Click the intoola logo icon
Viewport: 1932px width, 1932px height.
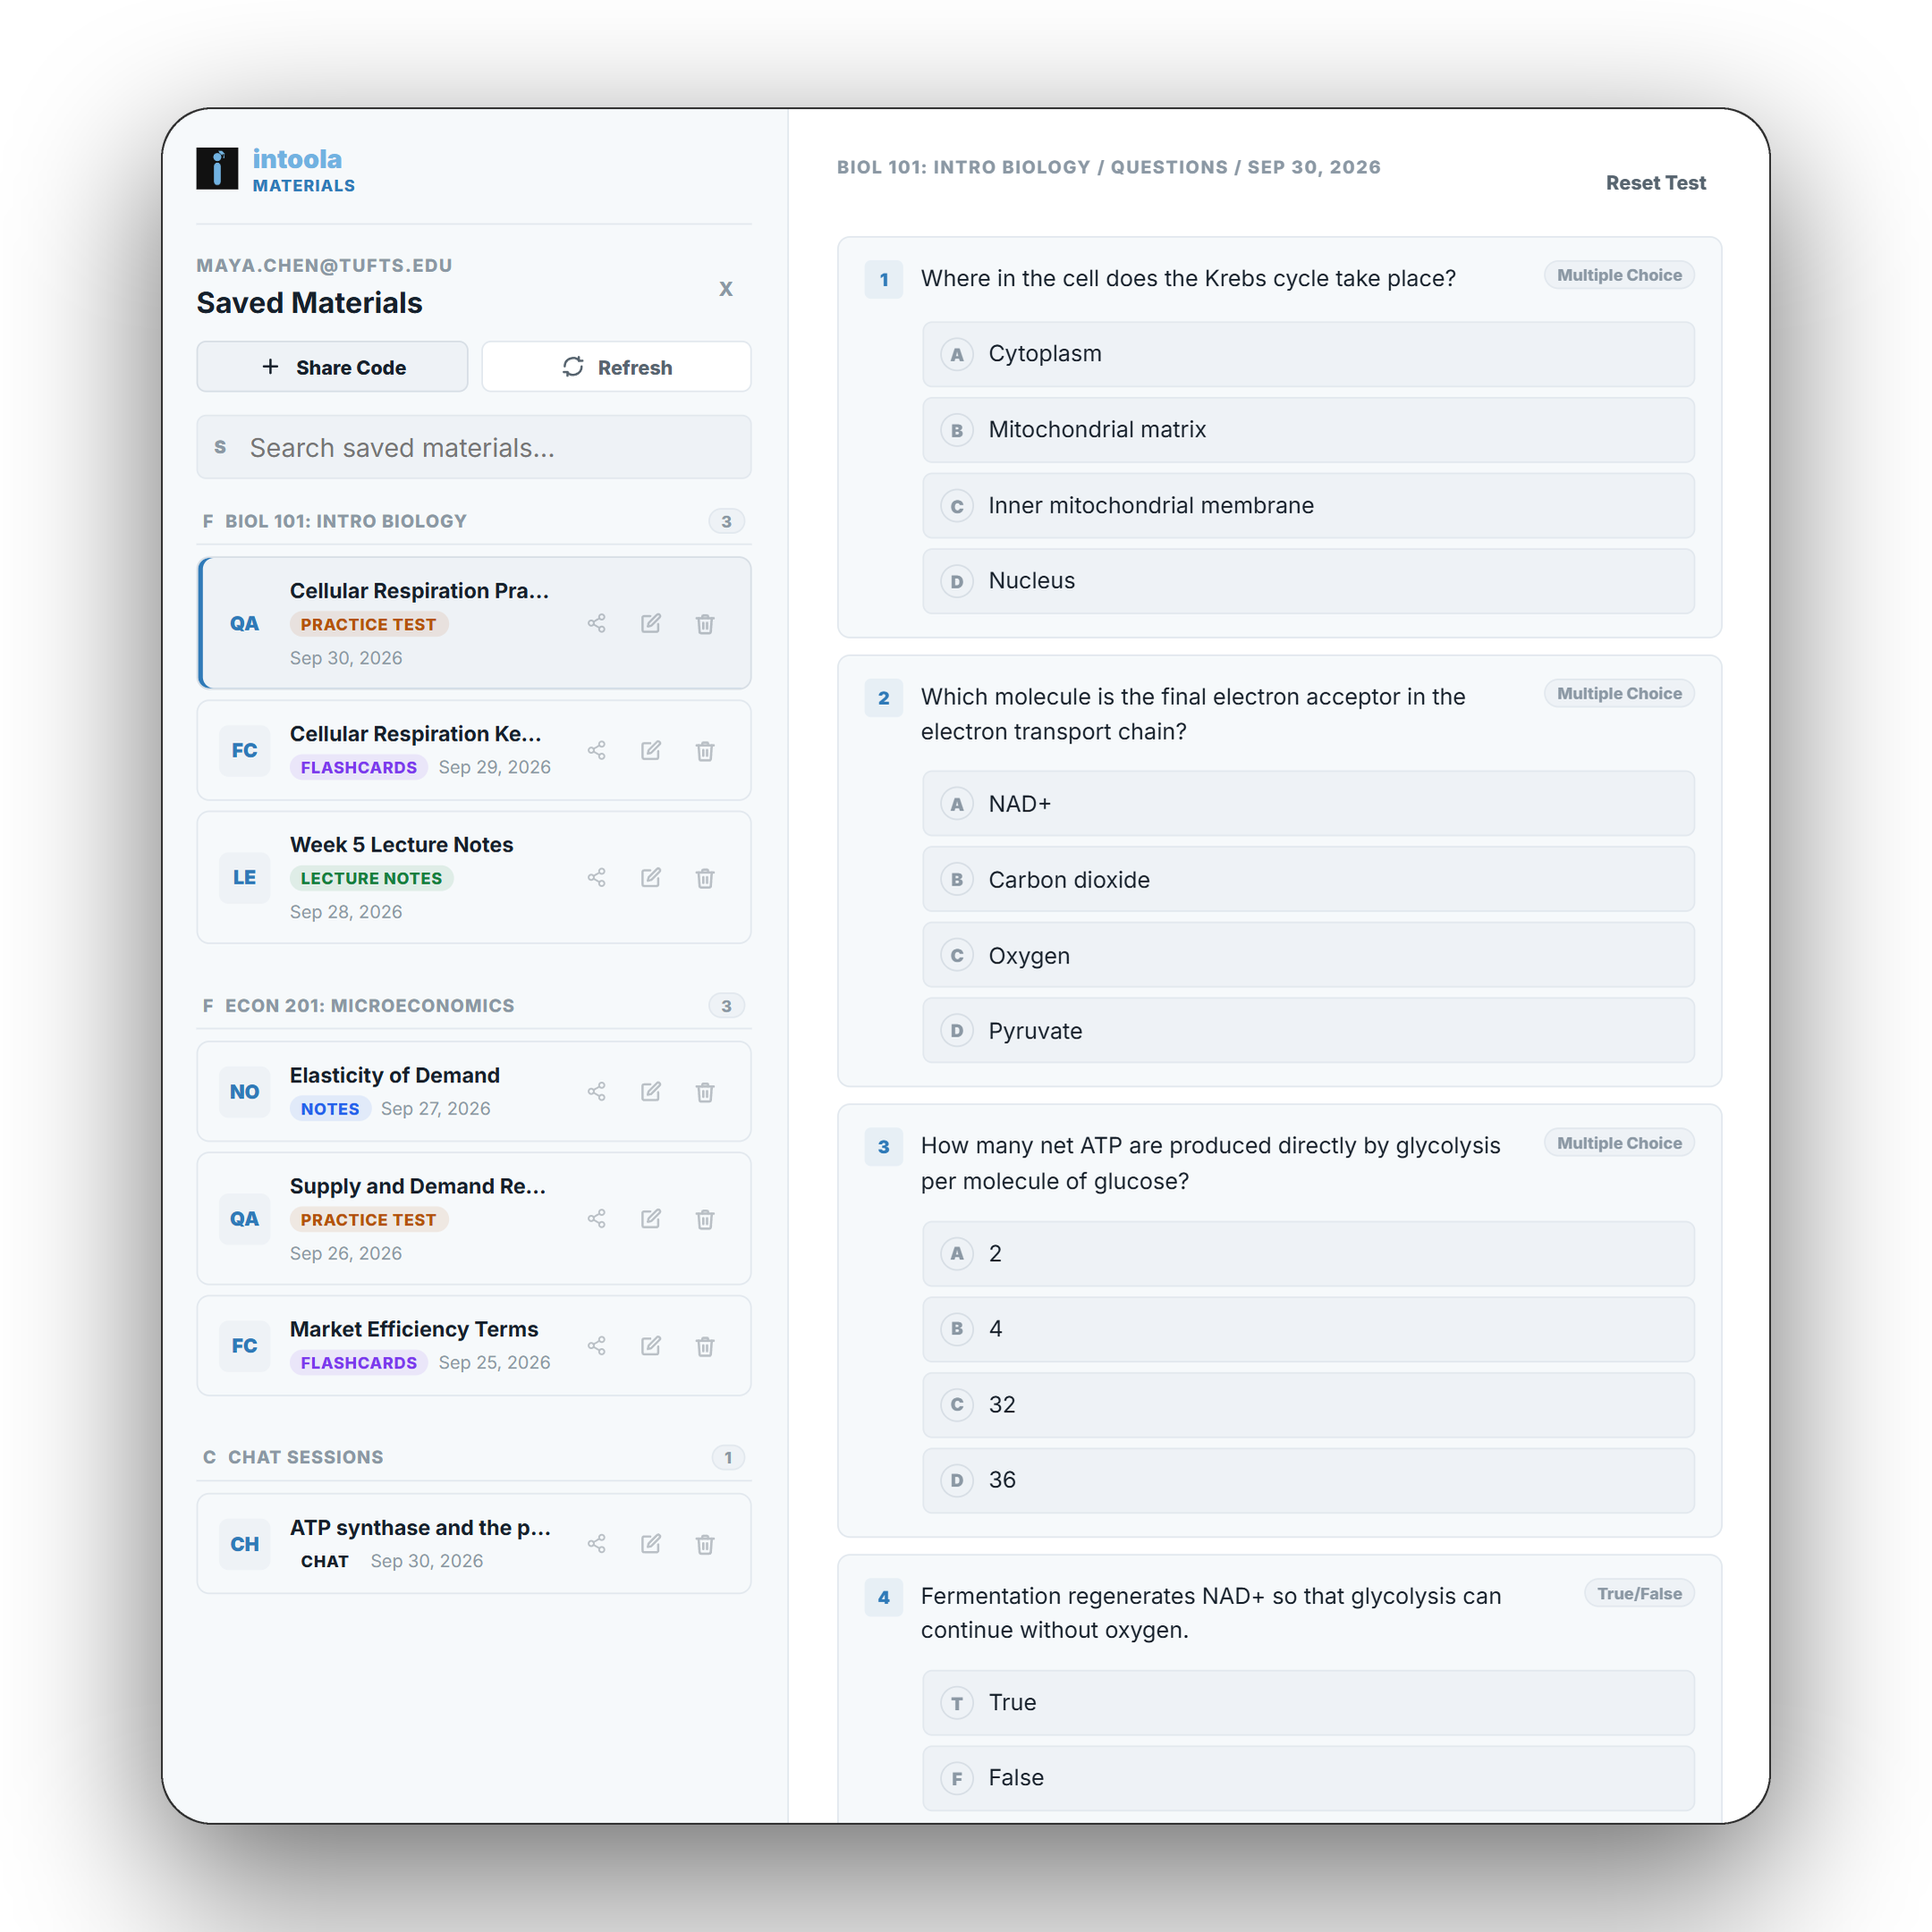pos(217,168)
